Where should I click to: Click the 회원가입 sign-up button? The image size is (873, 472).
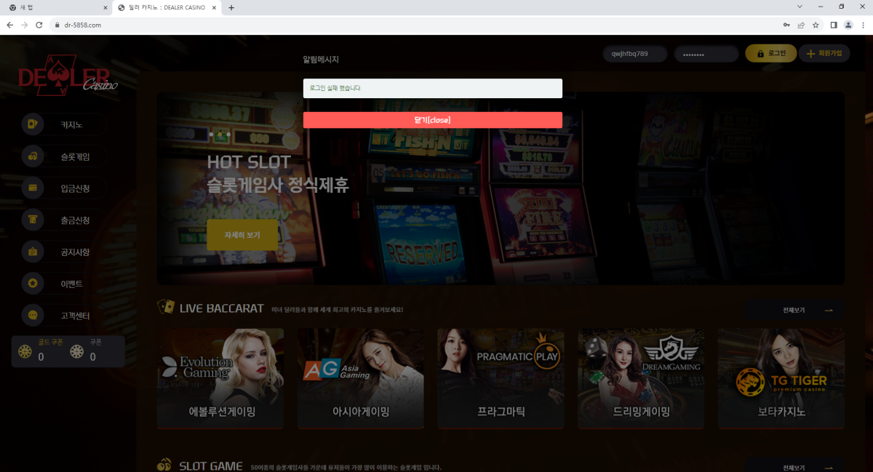pyautogui.click(x=824, y=53)
